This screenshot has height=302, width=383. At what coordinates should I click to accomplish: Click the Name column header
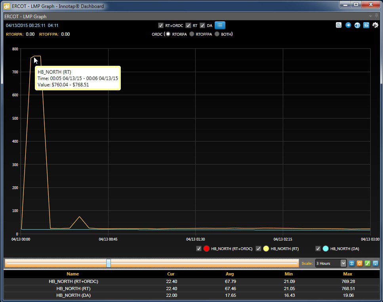[x=73, y=274]
